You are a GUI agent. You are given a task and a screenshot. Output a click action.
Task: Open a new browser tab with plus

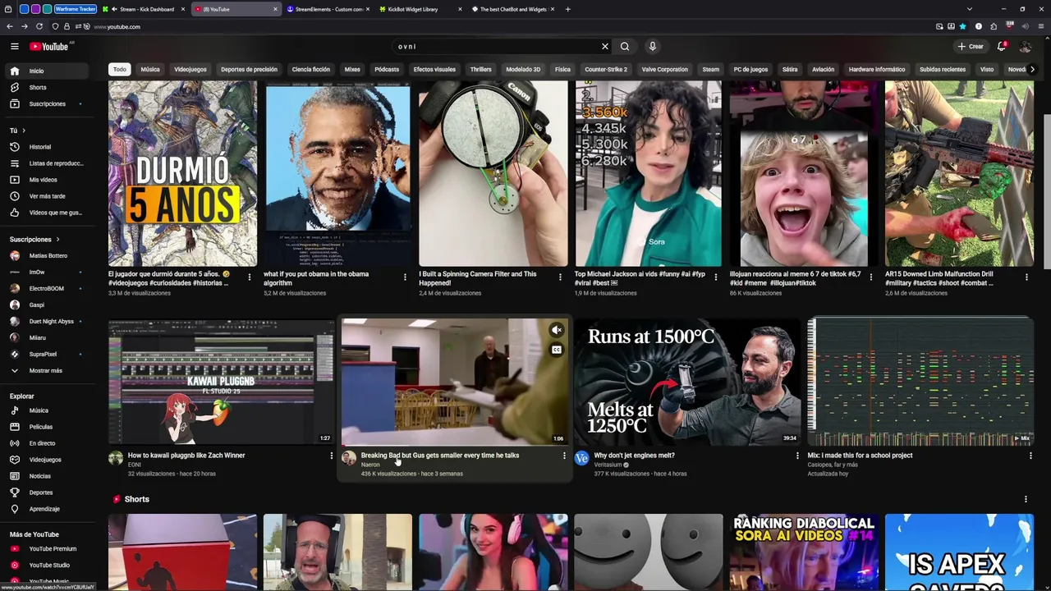[567, 9]
